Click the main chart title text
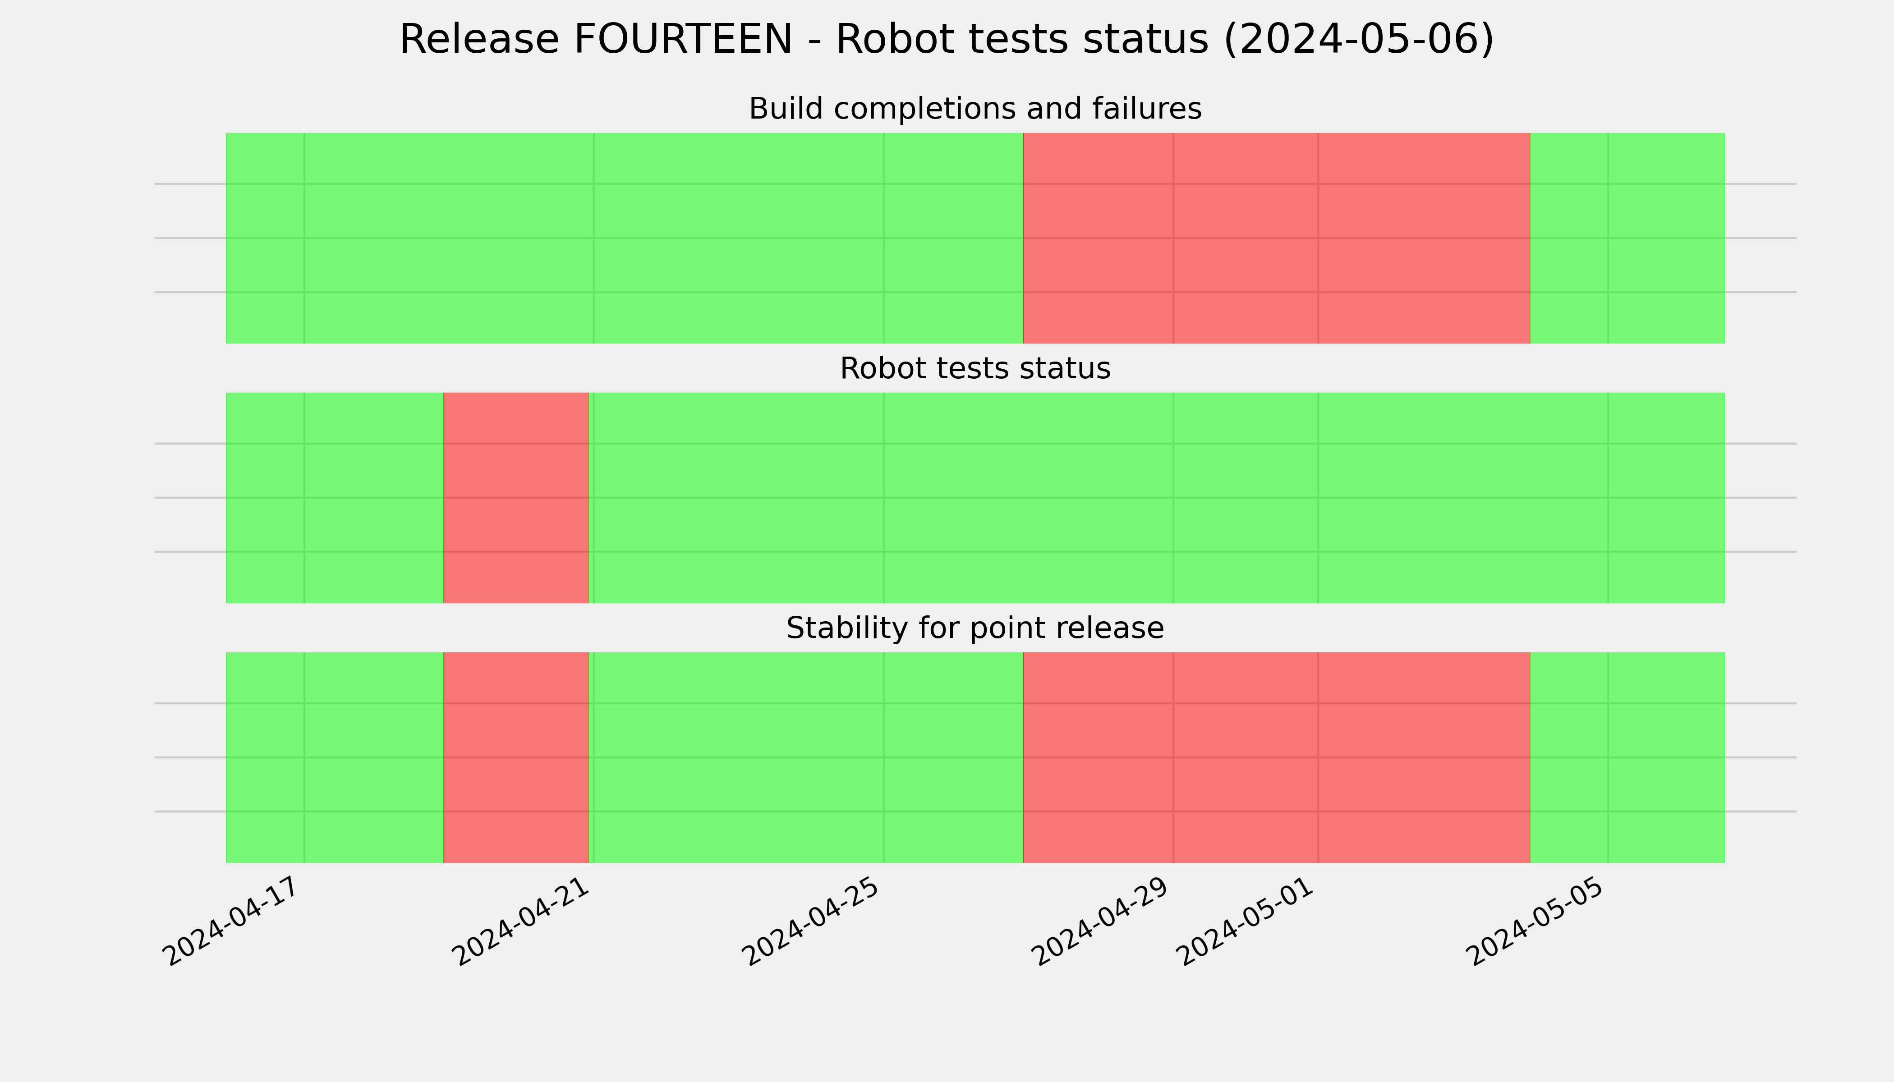This screenshot has width=1894, height=1082. click(946, 39)
